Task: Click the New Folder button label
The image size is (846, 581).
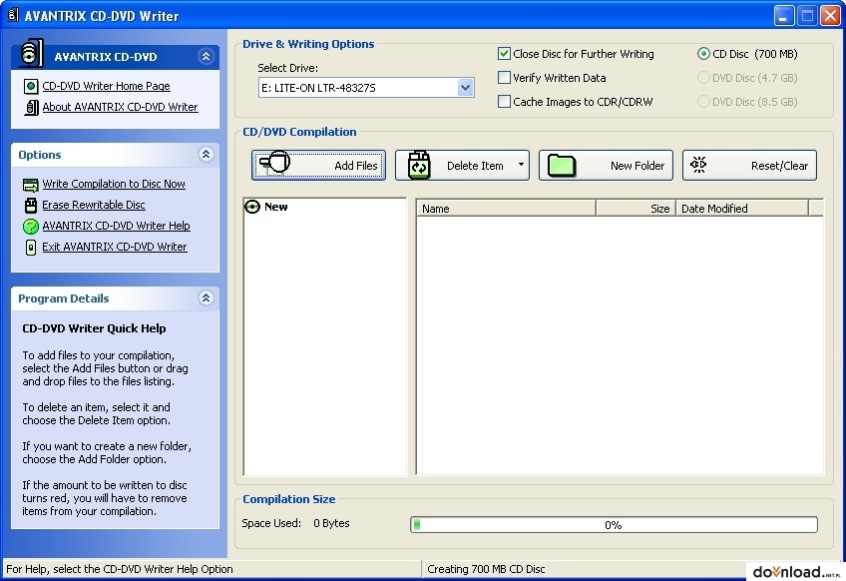Action: click(x=637, y=166)
